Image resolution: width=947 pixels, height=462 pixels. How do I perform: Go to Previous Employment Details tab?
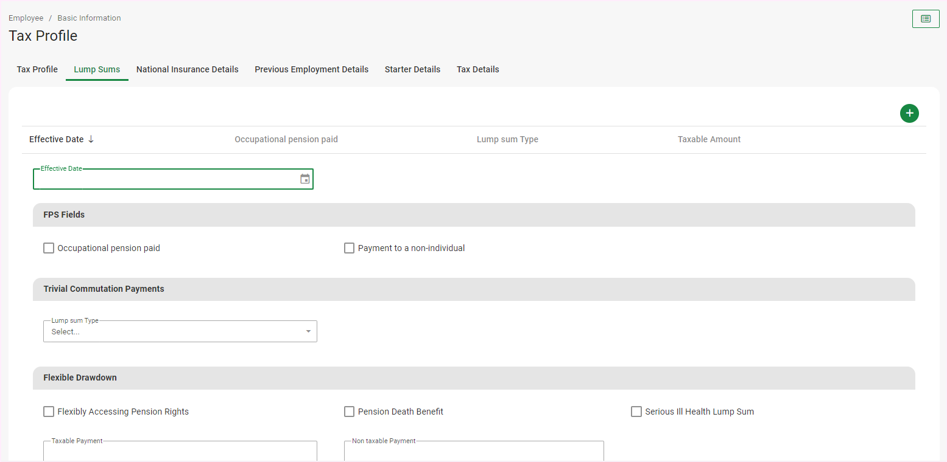pyautogui.click(x=311, y=69)
